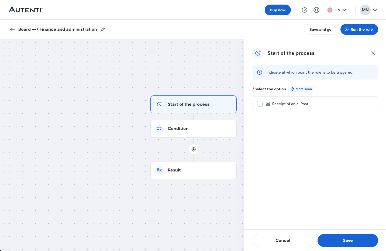
Task: Open the activity history clock icon
Action: [305, 10]
